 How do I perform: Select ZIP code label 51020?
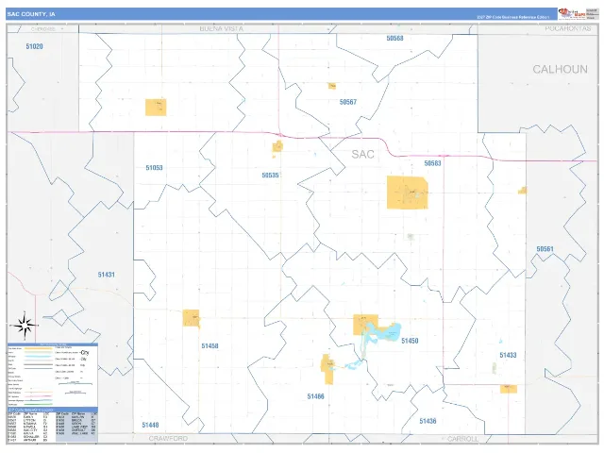pyautogui.click(x=34, y=46)
